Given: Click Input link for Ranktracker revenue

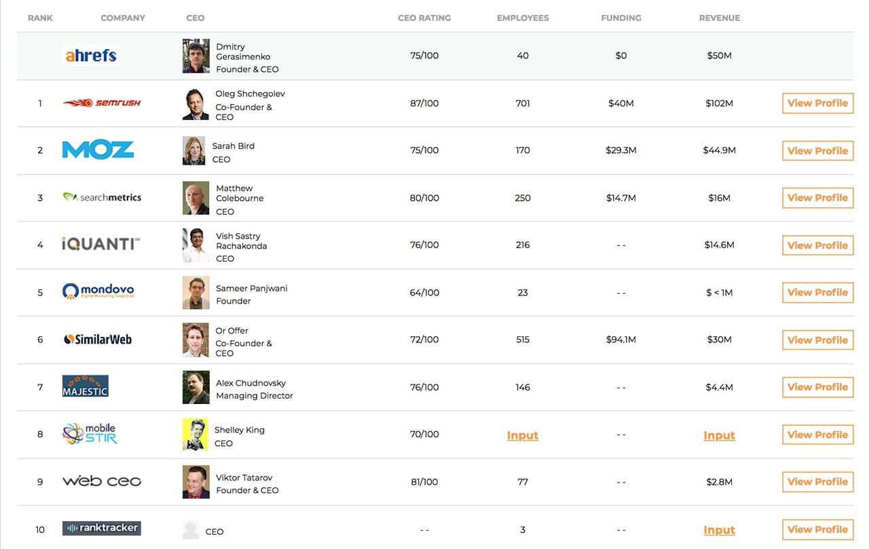Looking at the screenshot, I should [x=719, y=530].
